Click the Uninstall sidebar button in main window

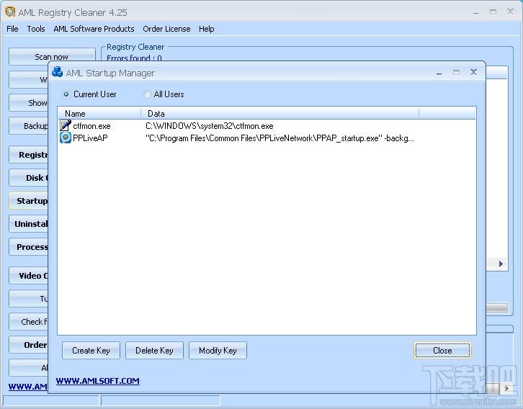29,224
